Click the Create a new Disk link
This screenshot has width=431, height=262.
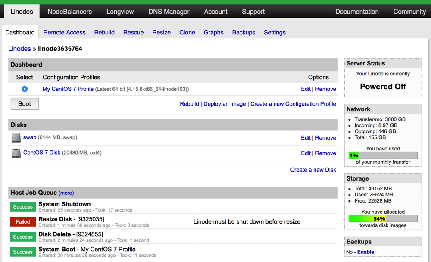click(313, 170)
